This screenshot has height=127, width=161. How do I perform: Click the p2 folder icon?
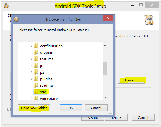36,72
